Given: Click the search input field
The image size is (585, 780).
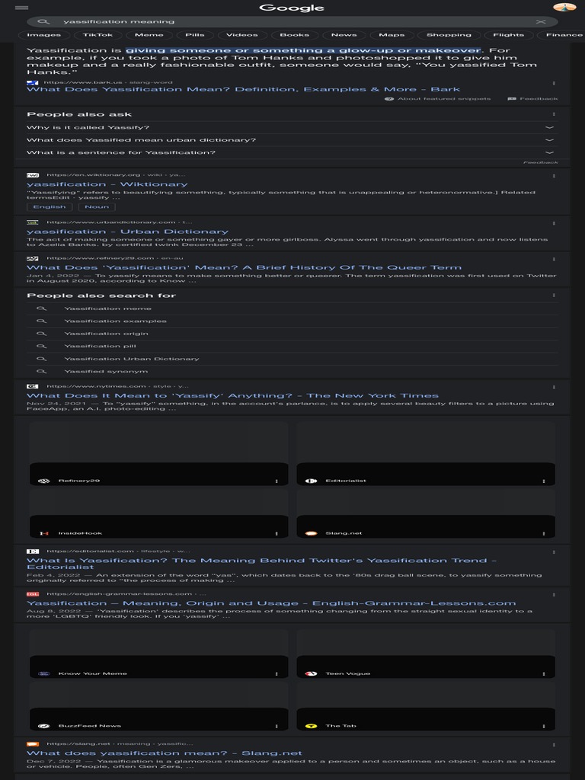Looking at the screenshot, I should (x=292, y=22).
